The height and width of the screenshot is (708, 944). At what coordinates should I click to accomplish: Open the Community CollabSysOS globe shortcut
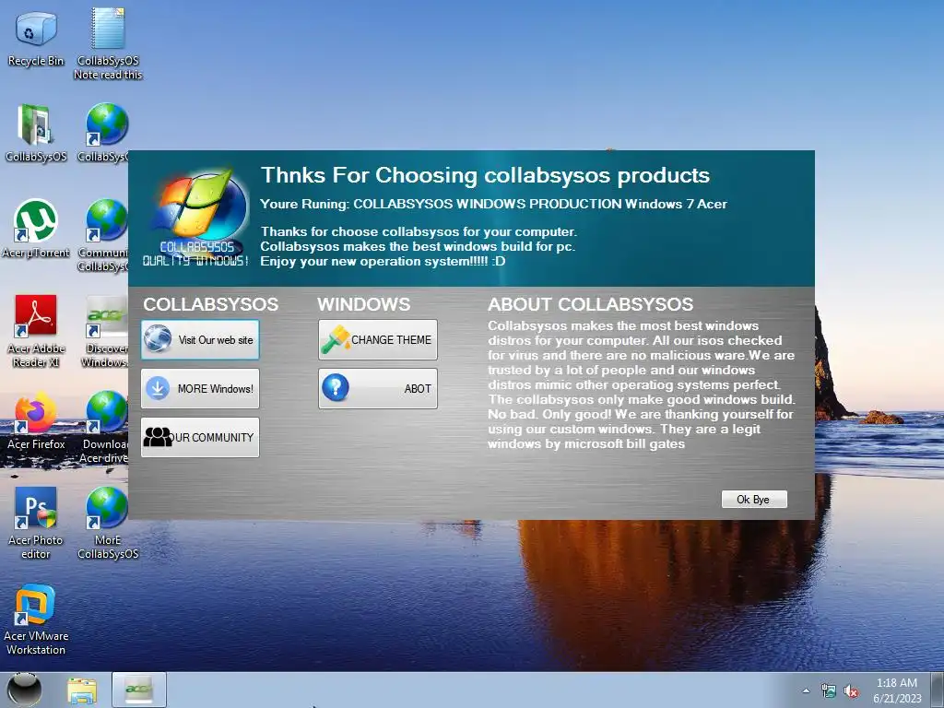tap(104, 235)
